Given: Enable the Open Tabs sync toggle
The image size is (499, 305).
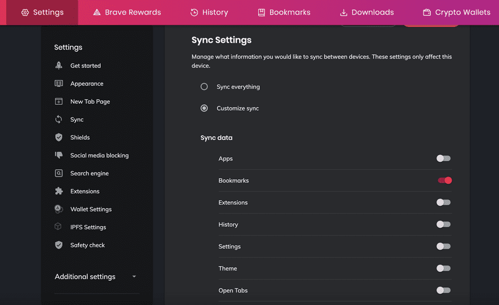Looking at the screenshot, I should coord(444,290).
